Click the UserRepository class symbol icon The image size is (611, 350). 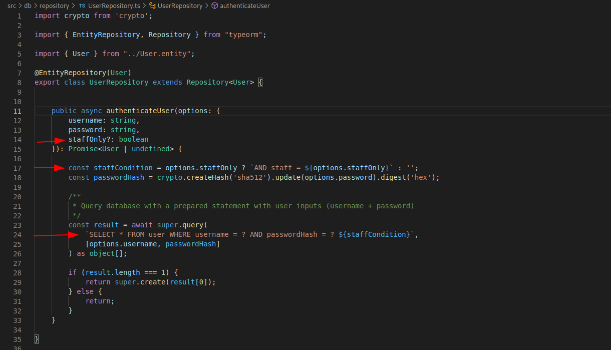(153, 6)
